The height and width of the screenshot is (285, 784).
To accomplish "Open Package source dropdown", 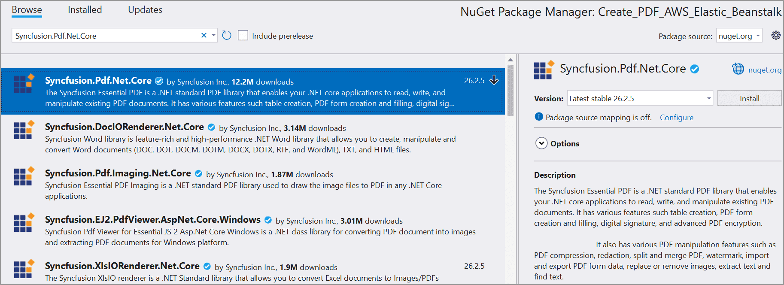I will (x=739, y=36).
